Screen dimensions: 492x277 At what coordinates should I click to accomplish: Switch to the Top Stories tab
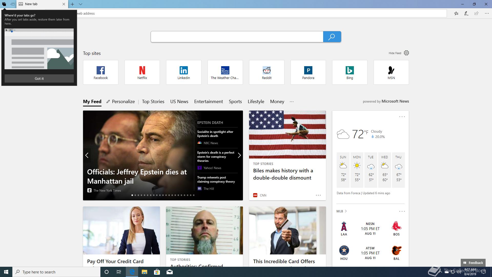(153, 102)
